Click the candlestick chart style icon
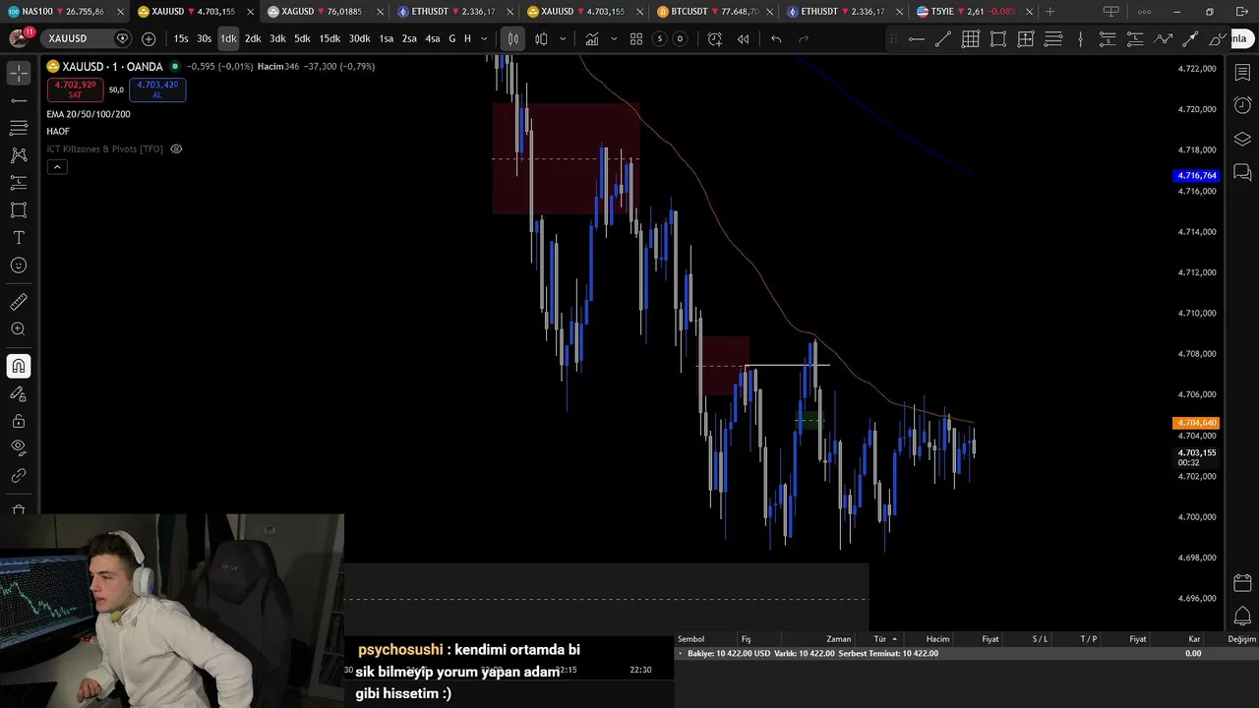The image size is (1259, 708). pyautogui.click(x=513, y=38)
